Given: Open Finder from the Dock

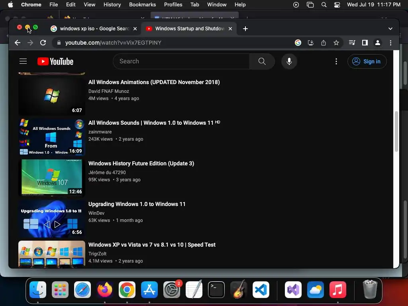Looking at the screenshot, I should tap(38, 290).
